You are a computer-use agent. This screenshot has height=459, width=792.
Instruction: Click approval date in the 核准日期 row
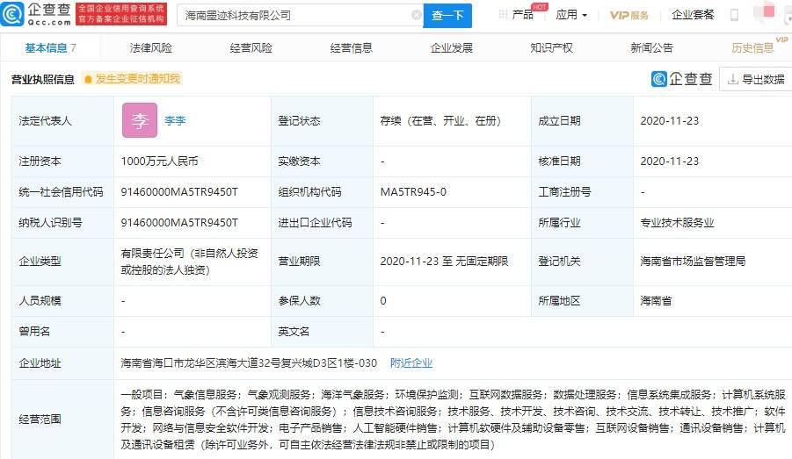(x=669, y=161)
